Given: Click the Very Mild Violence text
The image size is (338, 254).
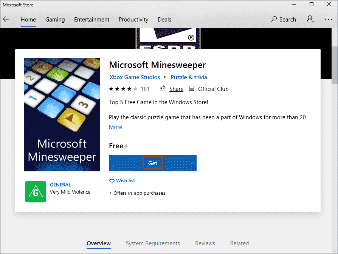Looking at the screenshot, I should 70,192.
